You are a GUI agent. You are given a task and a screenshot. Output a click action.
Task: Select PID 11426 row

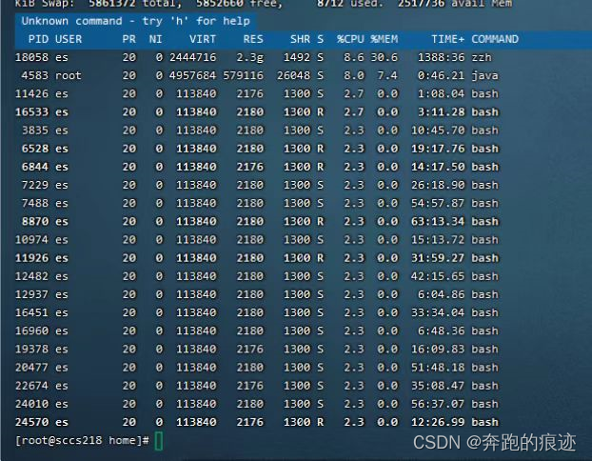coord(257,93)
